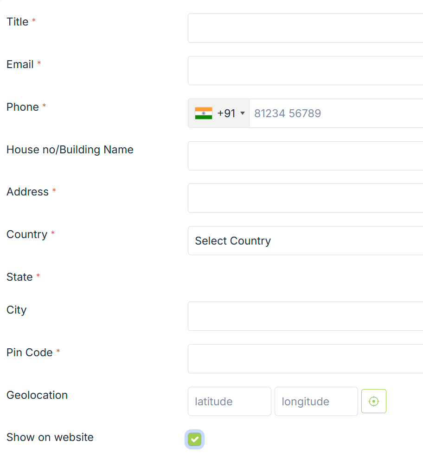Click the Pin Code label
Image resolution: width=423 pixels, height=453 pixels.
(30, 352)
